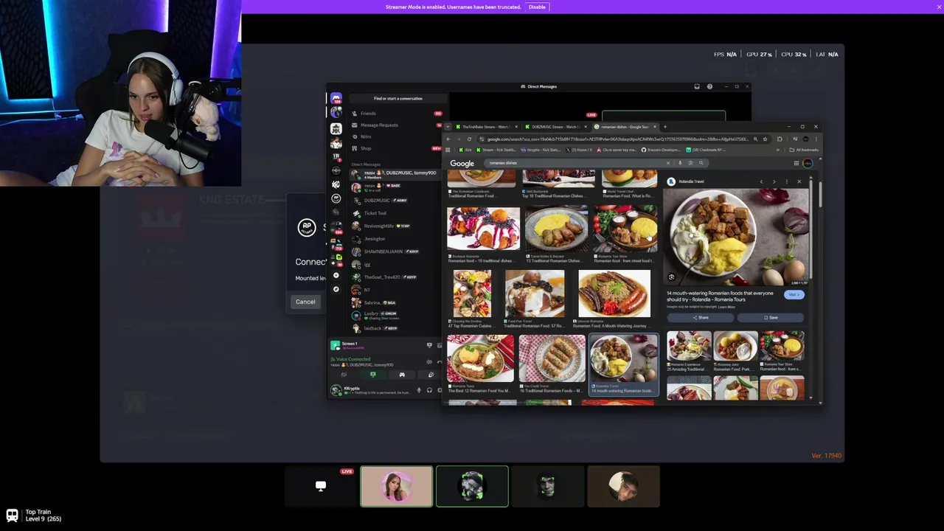Open soundboard in Discord voice panel
This screenshot has width=944, height=531.
pyautogui.click(x=431, y=375)
